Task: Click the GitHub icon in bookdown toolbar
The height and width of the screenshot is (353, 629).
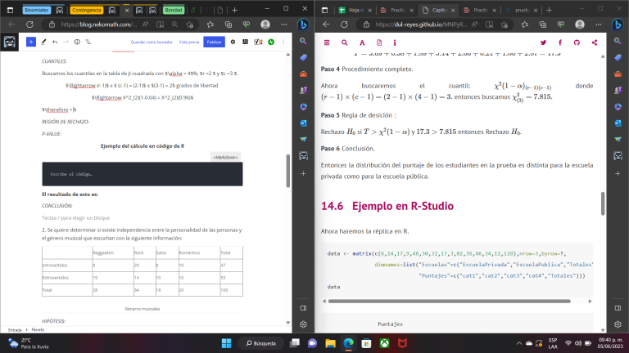Action: (x=577, y=42)
